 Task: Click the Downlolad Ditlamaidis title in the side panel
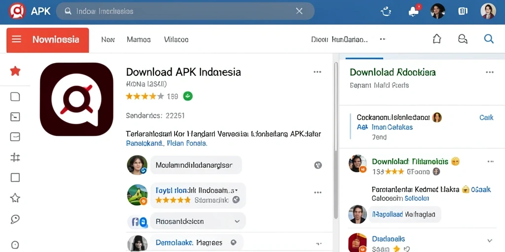point(410,161)
